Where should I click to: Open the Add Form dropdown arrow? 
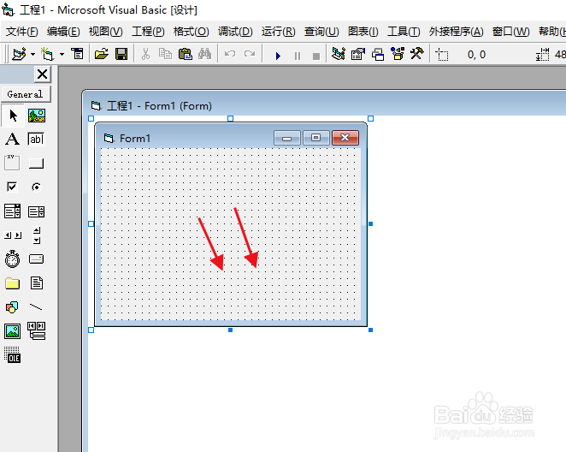[62, 55]
